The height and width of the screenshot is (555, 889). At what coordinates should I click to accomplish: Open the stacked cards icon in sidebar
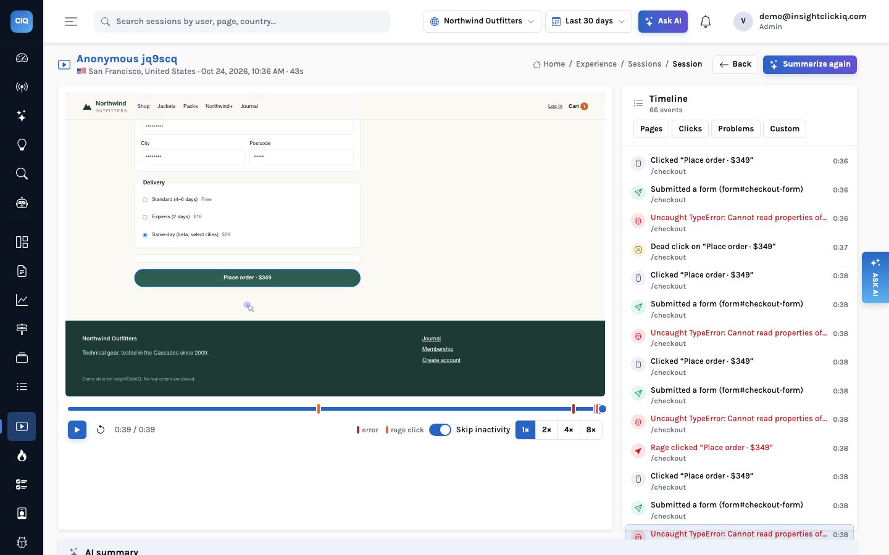(22, 358)
